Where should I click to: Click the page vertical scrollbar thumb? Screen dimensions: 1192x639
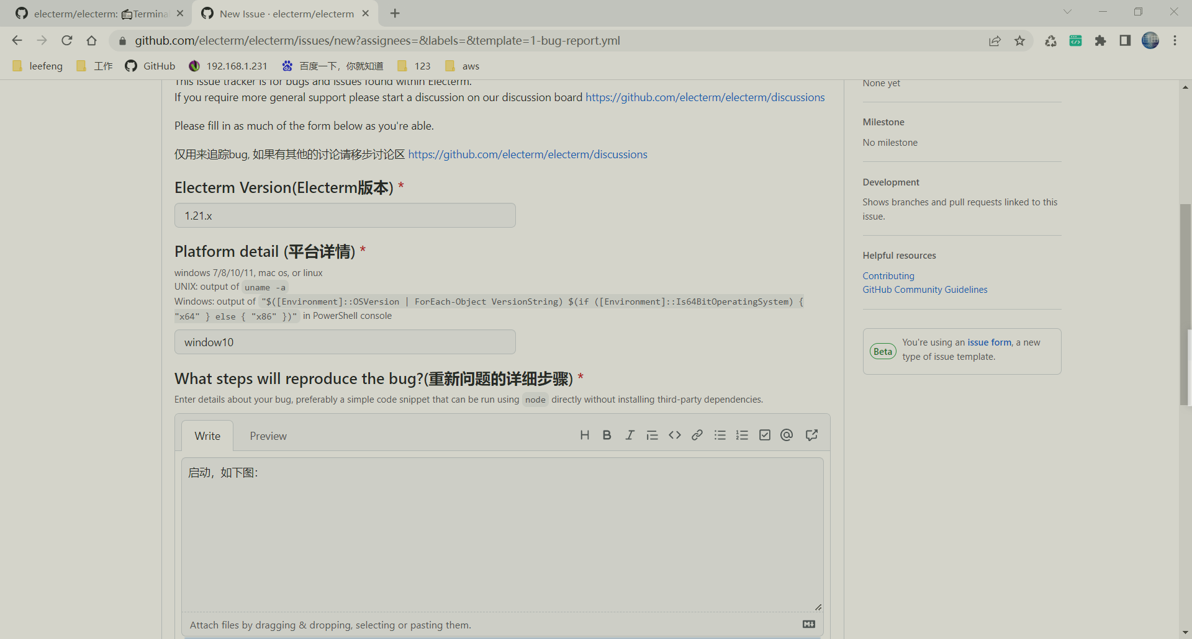pyautogui.click(x=1185, y=304)
